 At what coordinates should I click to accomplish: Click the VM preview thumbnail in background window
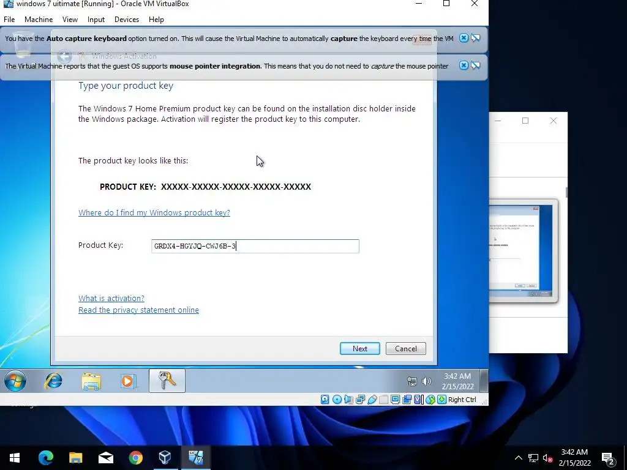pyautogui.click(x=523, y=250)
